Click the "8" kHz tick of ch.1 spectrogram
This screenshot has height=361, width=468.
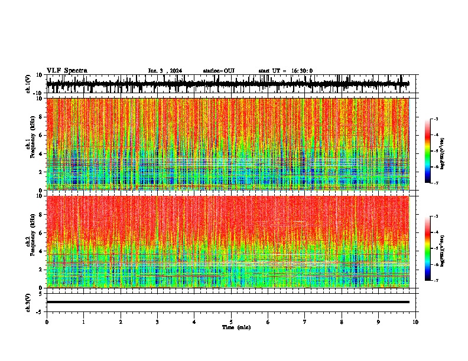coord(41,117)
